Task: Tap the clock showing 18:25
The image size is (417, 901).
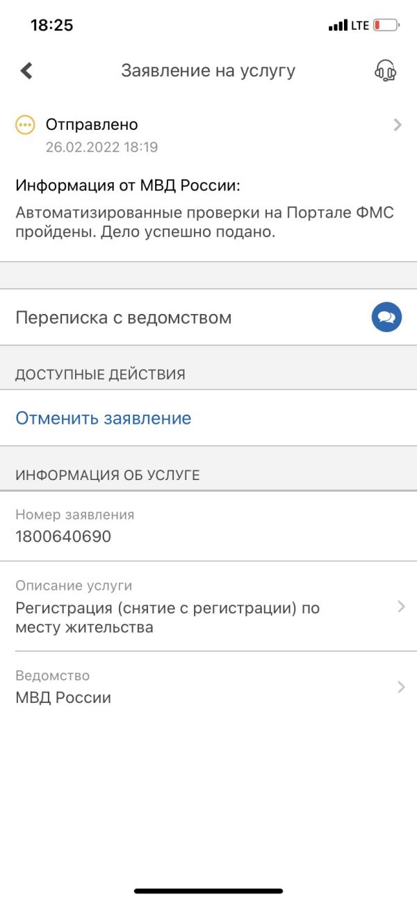Action: 52,26
